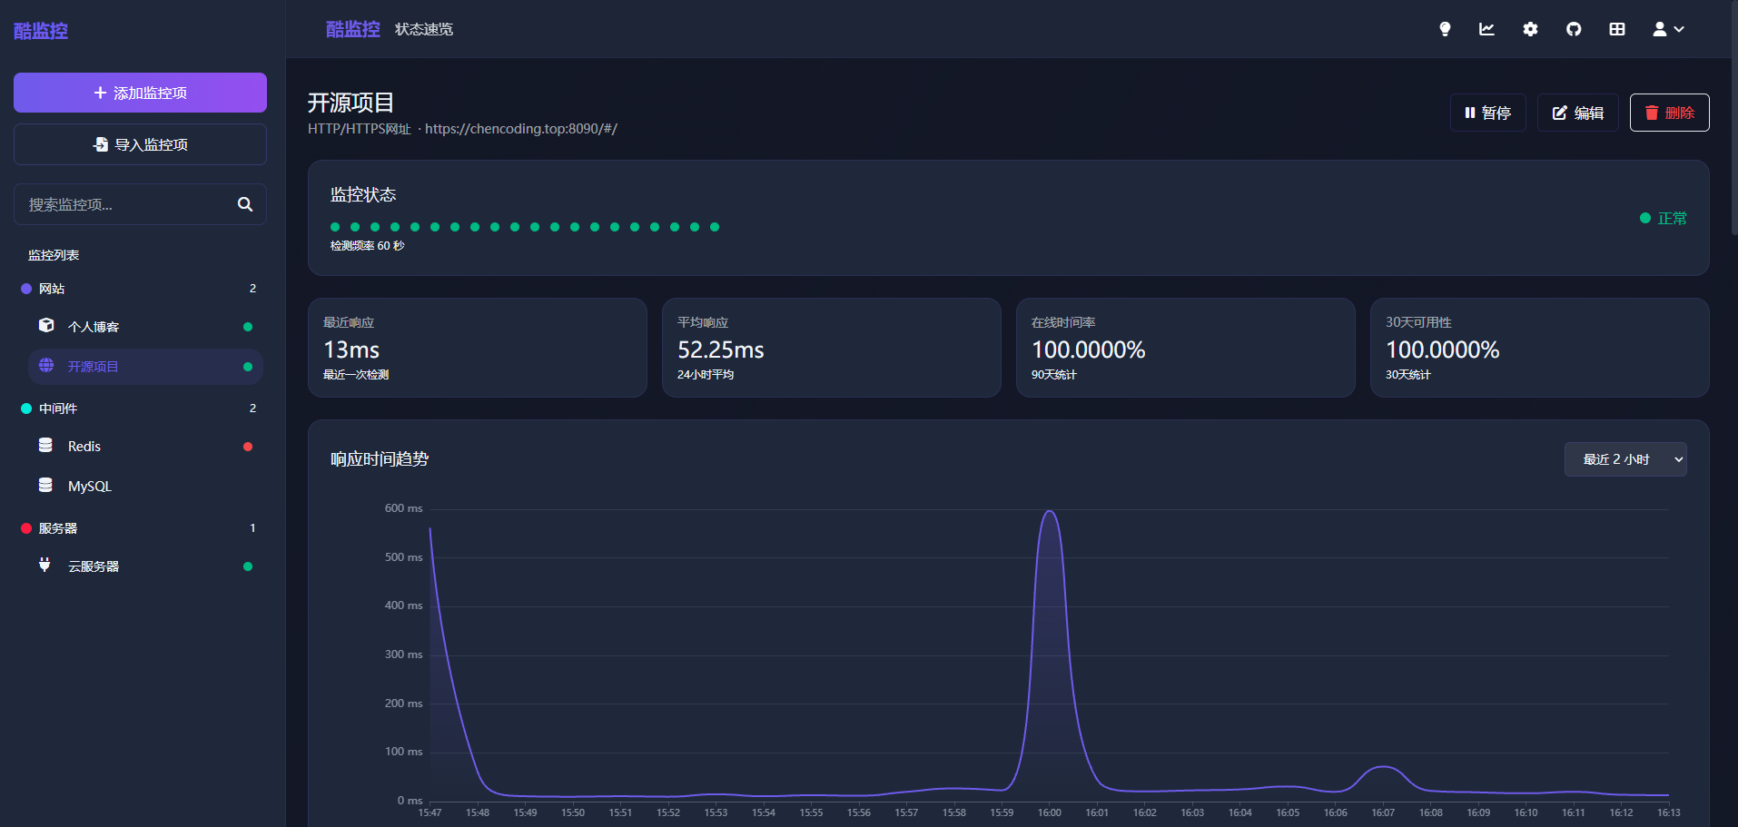
Task: Open settings via gear icon
Action: tap(1530, 29)
